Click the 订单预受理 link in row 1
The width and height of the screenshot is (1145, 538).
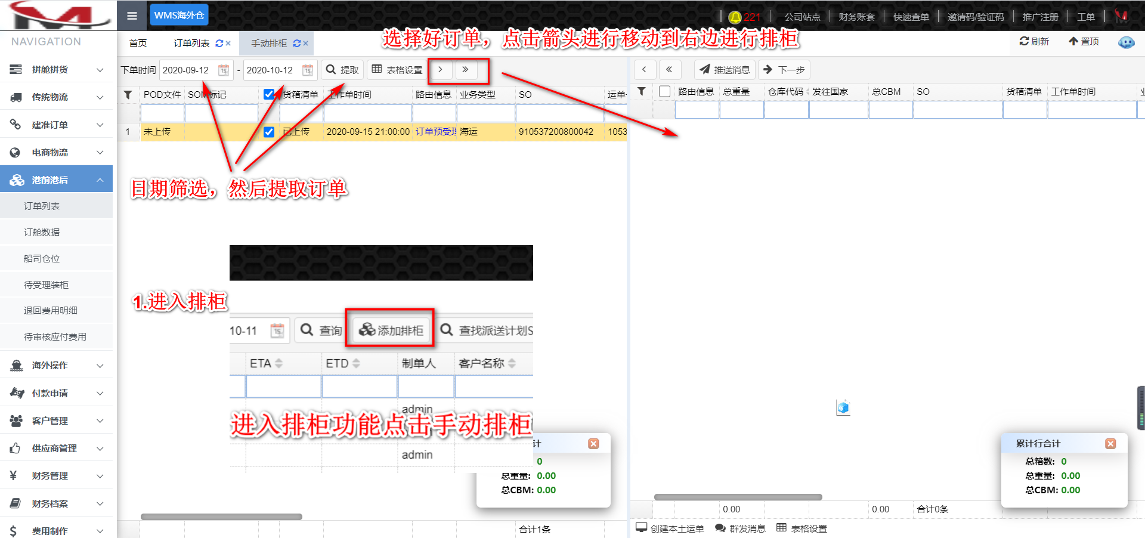pos(435,132)
